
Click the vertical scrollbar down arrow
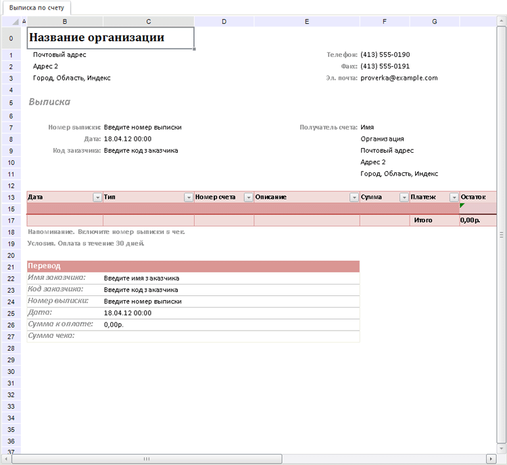coord(502,448)
